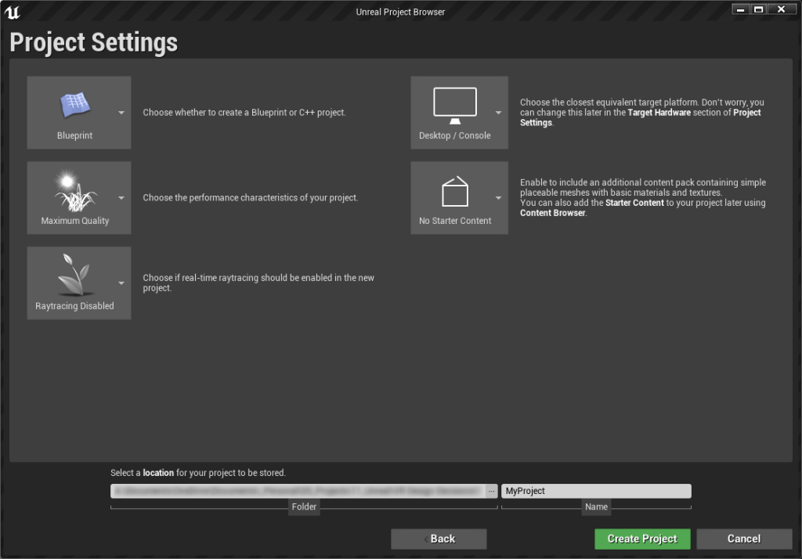The width and height of the screenshot is (802, 559).
Task: Click the Maximum Quality sparkle grass icon
Action: pyautogui.click(x=74, y=192)
